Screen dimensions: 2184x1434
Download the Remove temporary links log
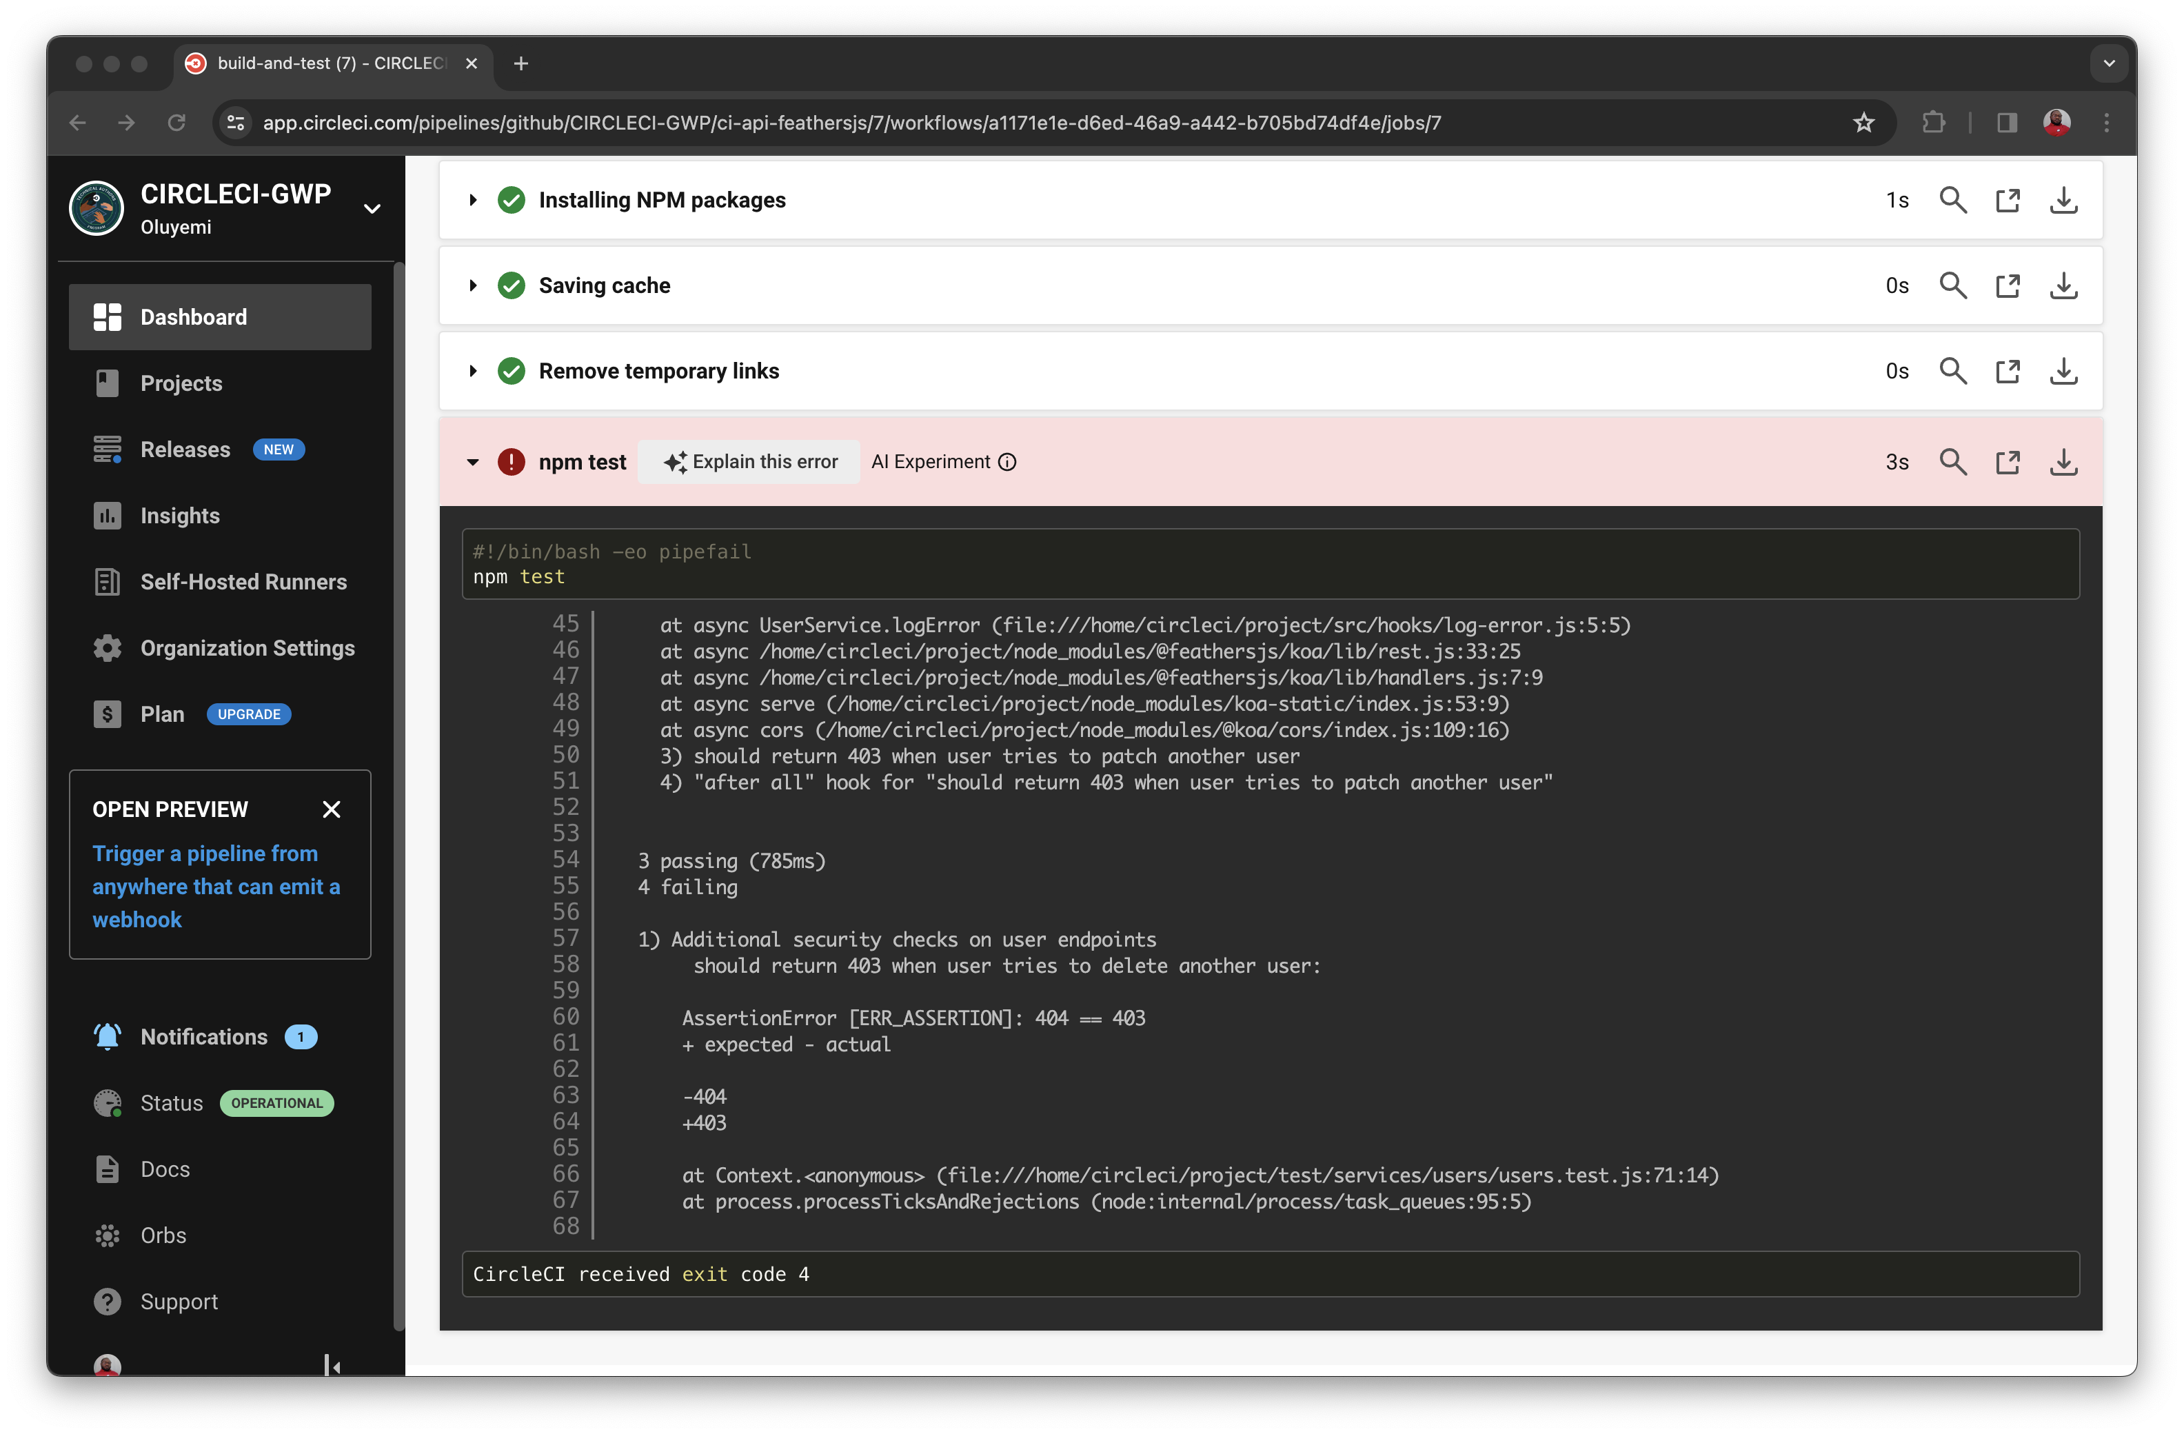(x=2063, y=371)
